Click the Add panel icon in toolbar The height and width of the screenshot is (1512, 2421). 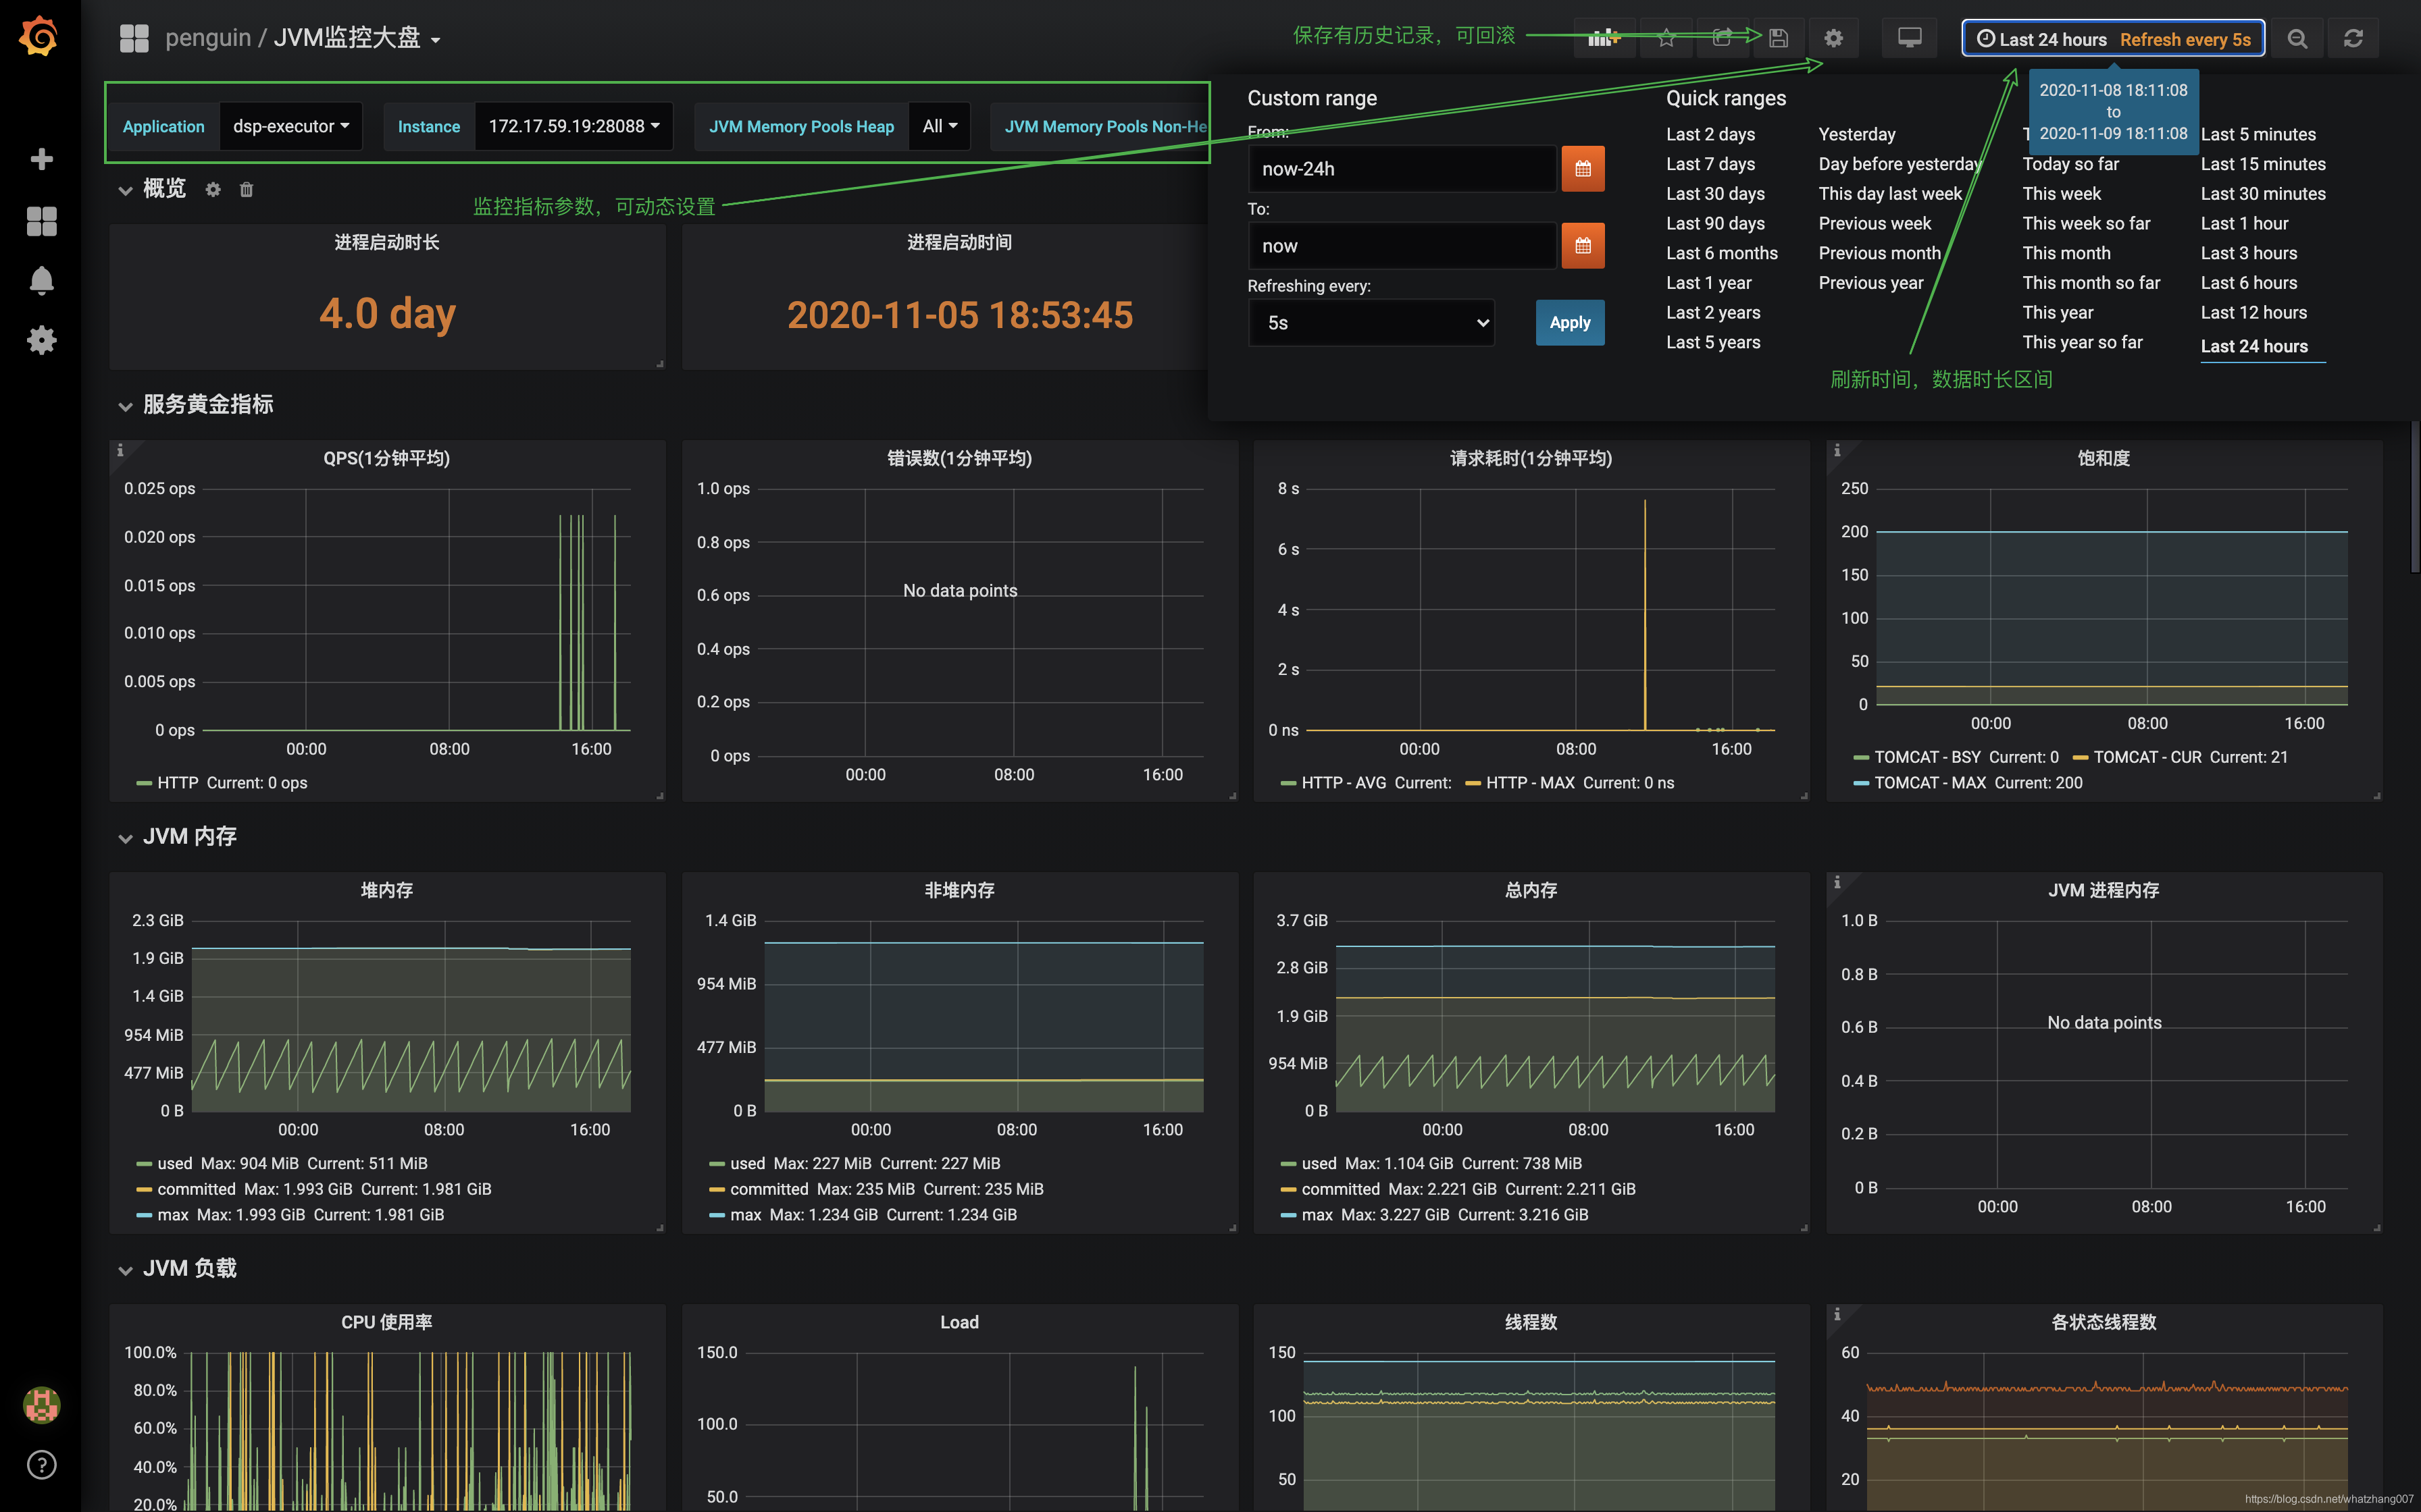(1603, 38)
